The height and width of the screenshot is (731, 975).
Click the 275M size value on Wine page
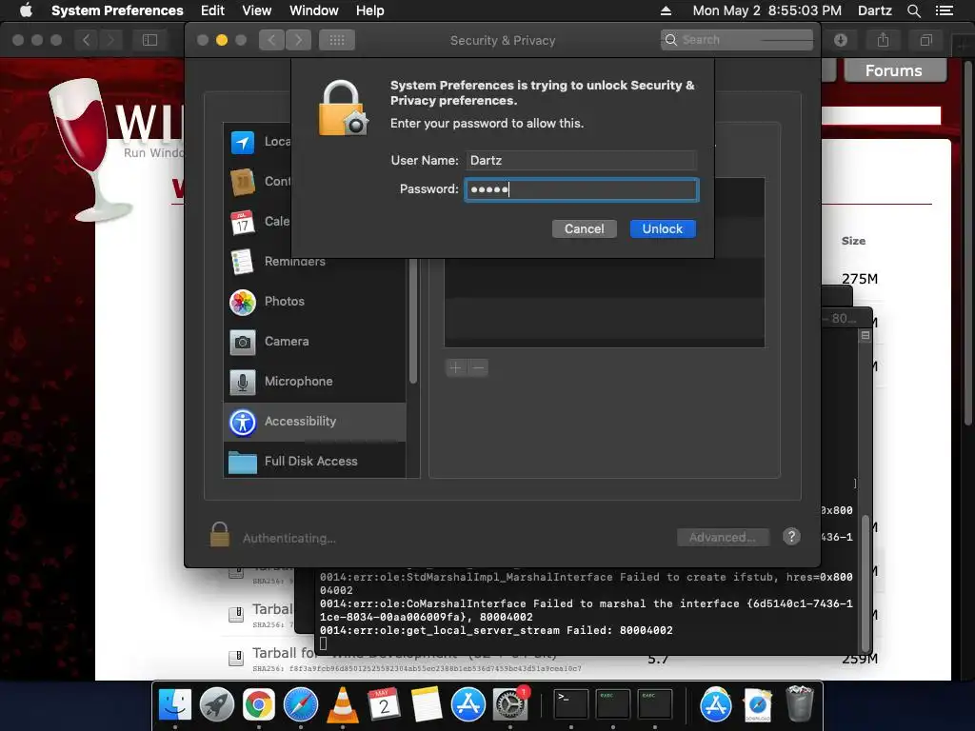click(x=860, y=279)
